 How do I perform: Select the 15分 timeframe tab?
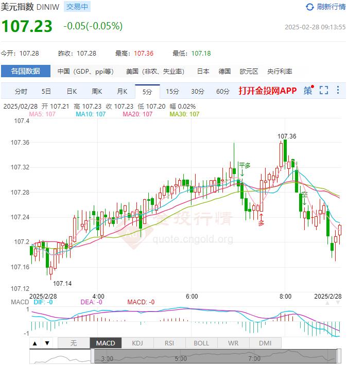coord(172,92)
